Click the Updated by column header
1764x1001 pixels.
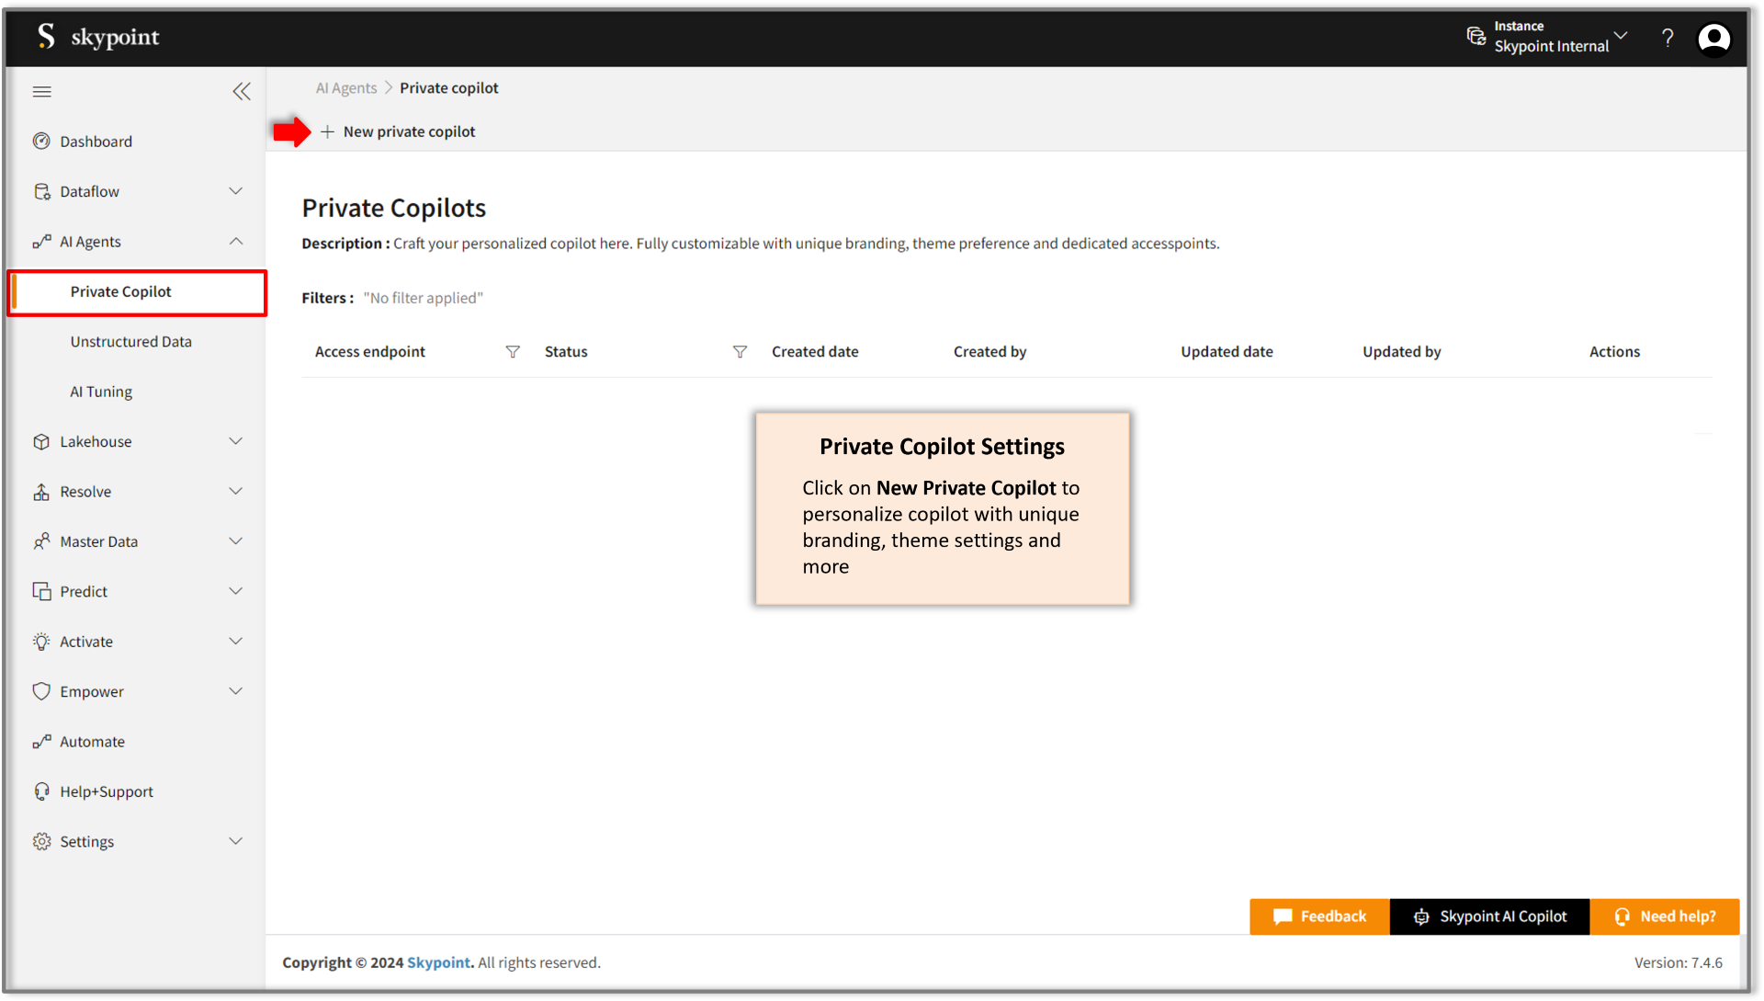click(x=1401, y=352)
